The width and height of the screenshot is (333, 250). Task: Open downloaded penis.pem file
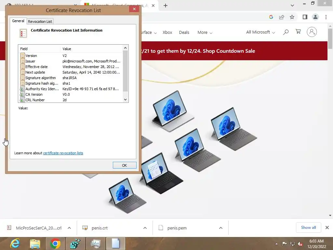[173, 228]
